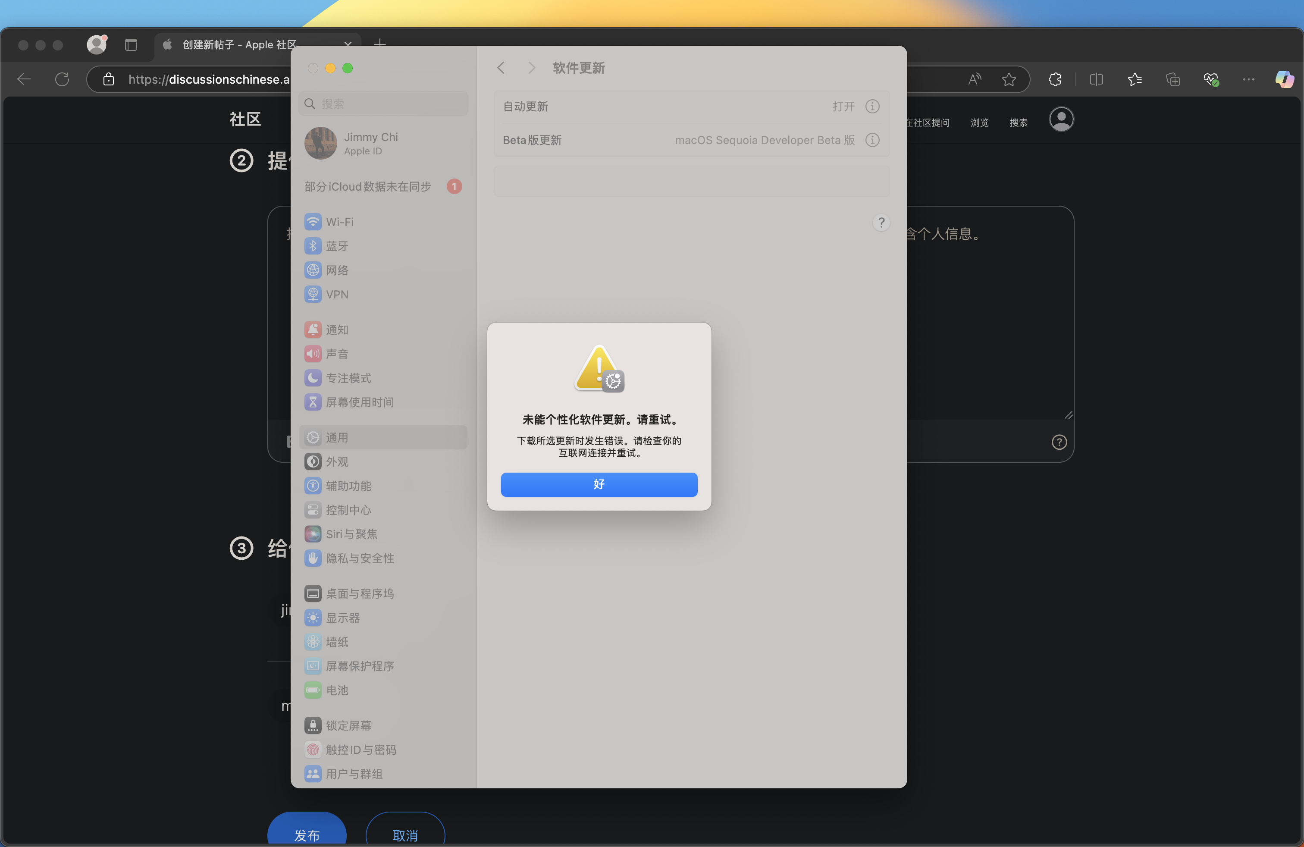
Task: Click the browser refresh icon
Action: pos(62,79)
